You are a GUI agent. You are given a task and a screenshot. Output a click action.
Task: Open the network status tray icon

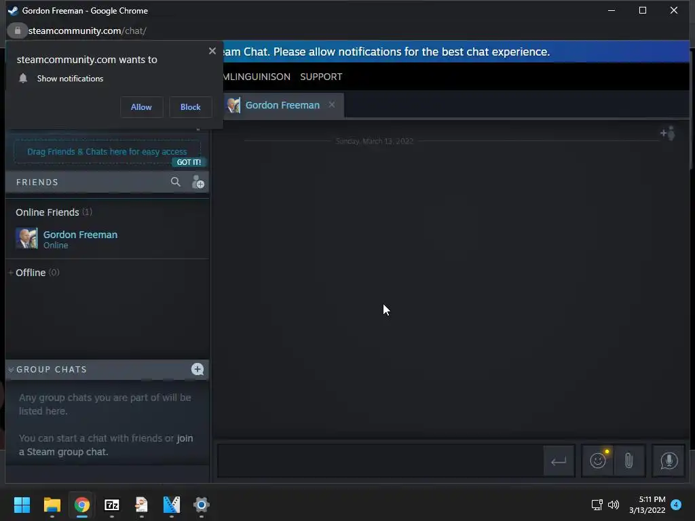coord(597,505)
